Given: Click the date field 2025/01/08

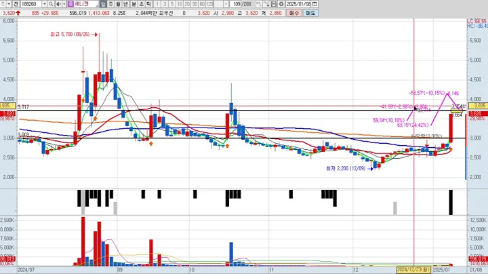Looking at the screenshot, I should click(298, 4).
